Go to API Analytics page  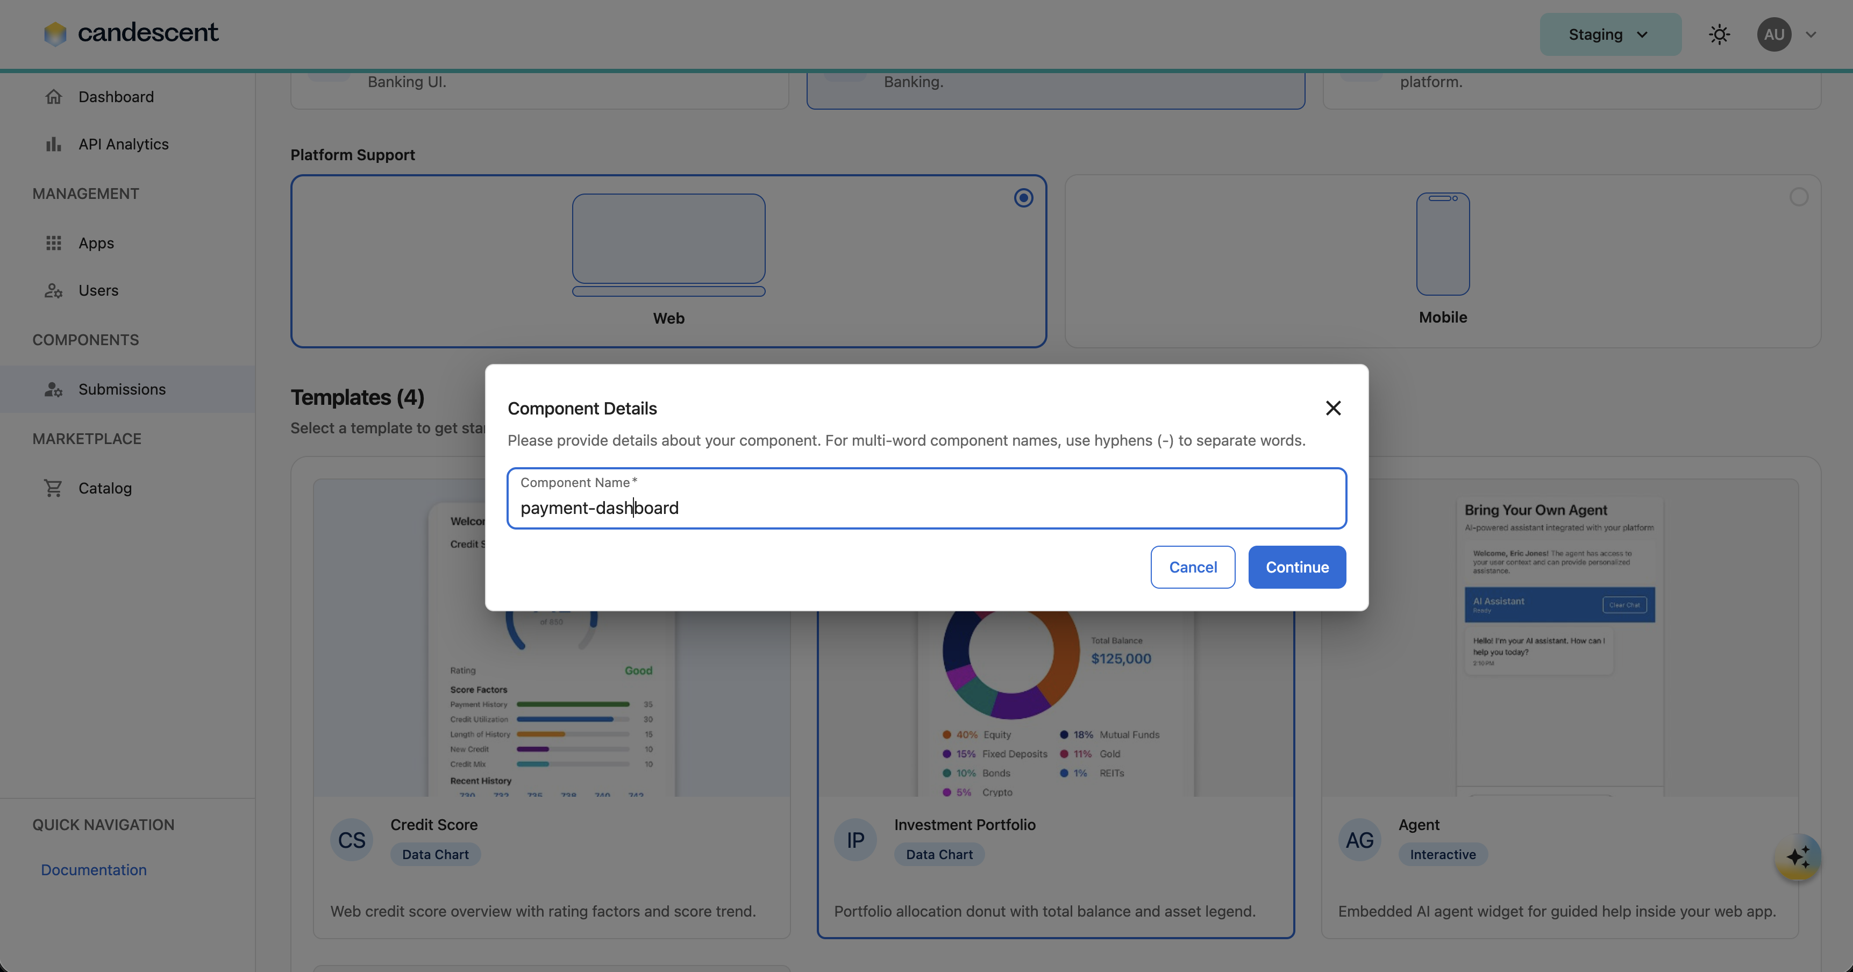127,144
